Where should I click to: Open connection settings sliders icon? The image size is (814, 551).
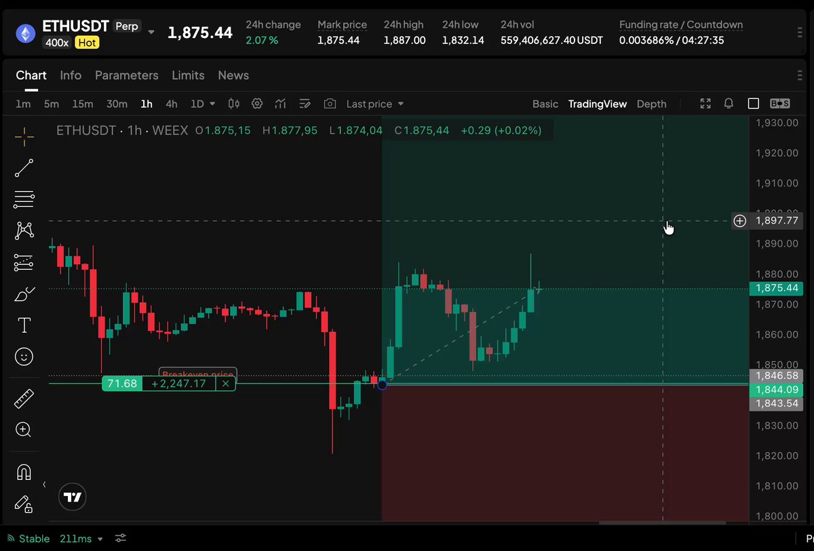click(x=120, y=538)
